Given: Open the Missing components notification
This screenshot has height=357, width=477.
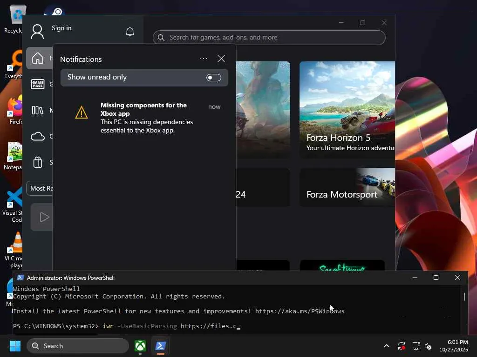Looking at the screenshot, I should [x=144, y=118].
